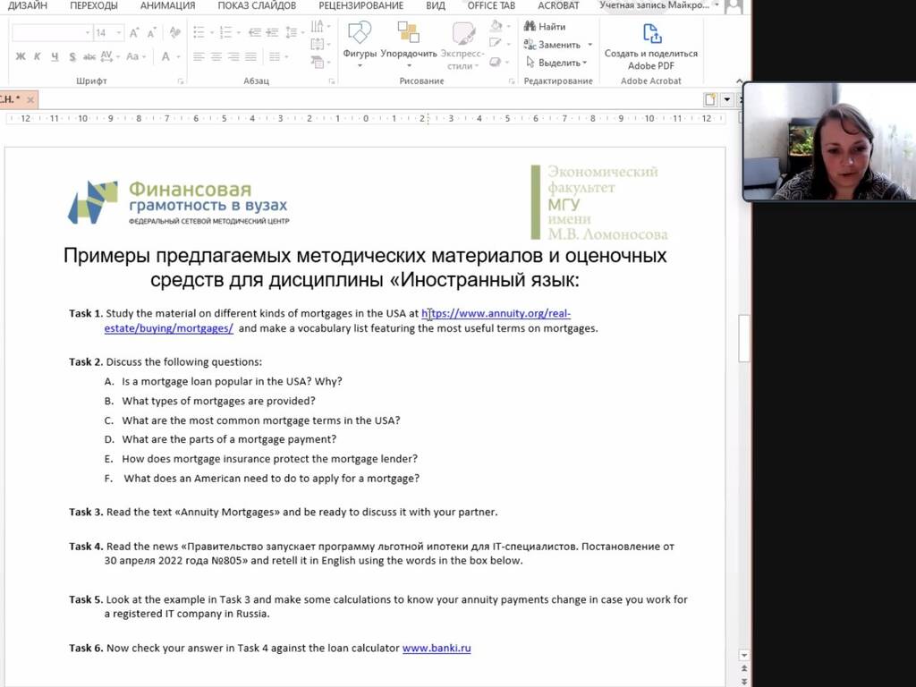This screenshot has width=916, height=687.
Task: Open the tab list dropdown arrow
Action: click(726, 100)
